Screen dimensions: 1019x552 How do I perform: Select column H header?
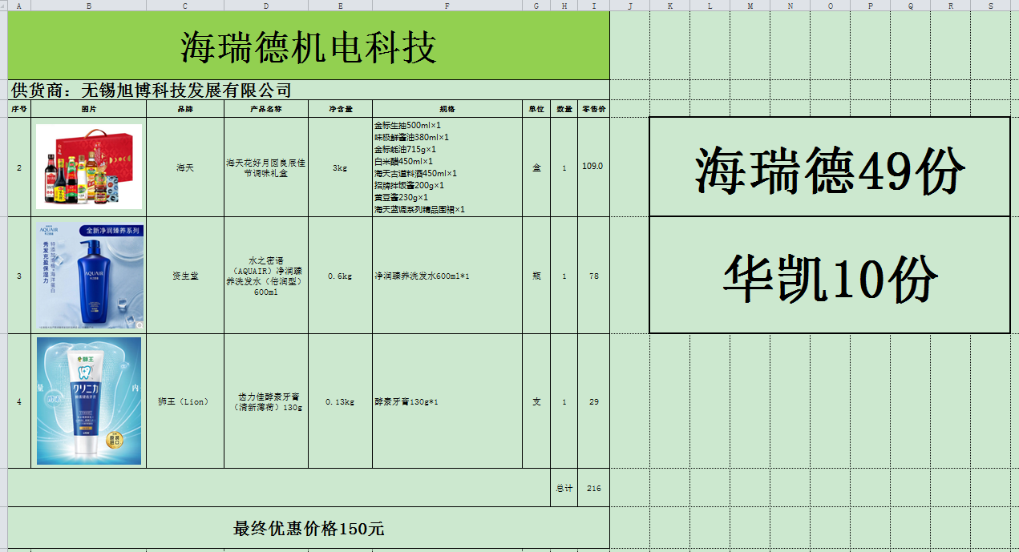point(564,6)
